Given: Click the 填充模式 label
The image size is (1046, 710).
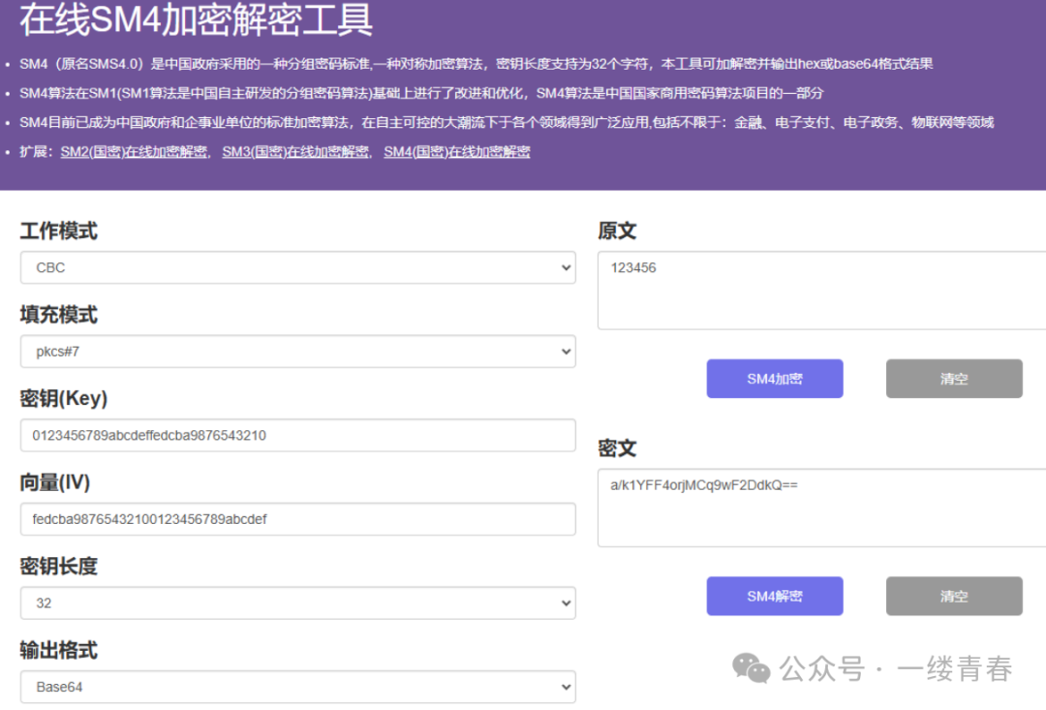Looking at the screenshot, I should pyautogui.click(x=59, y=315).
